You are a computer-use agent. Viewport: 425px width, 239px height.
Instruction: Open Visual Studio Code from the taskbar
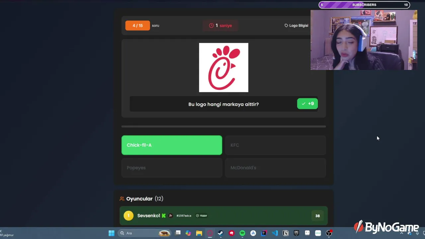coord(275,233)
